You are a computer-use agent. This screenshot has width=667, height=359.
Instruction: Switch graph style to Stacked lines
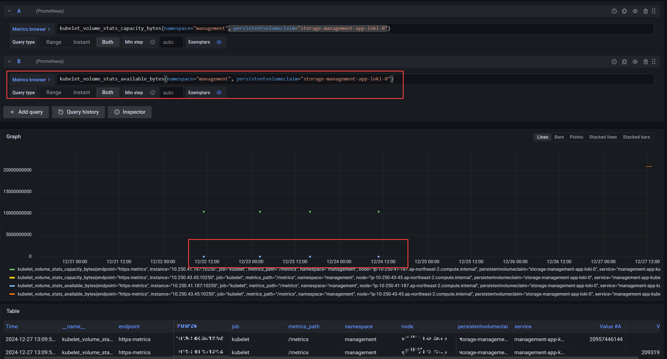(603, 137)
